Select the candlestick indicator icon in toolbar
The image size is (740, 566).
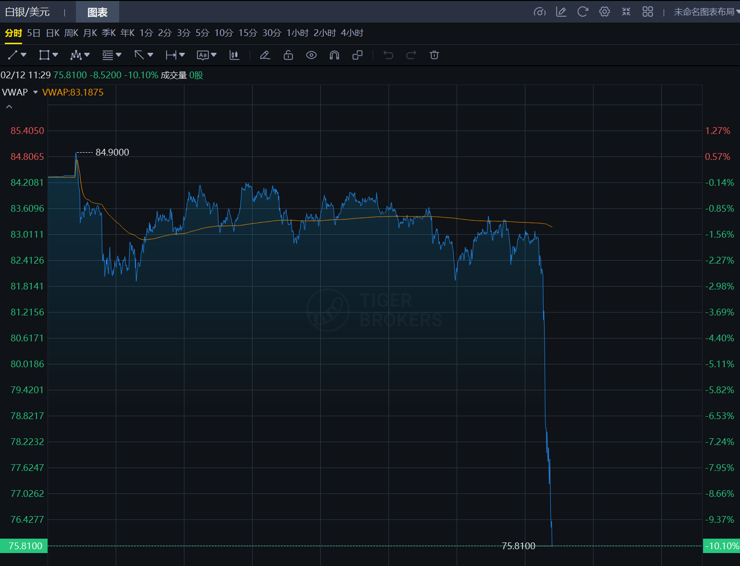pos(234,55)
